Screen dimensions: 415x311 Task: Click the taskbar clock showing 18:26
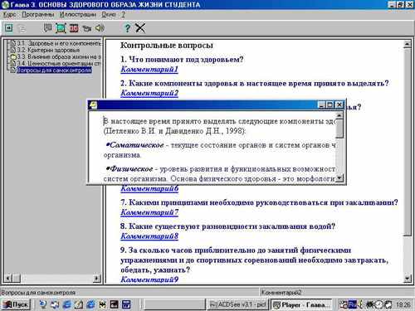click(x=403, y=304)
